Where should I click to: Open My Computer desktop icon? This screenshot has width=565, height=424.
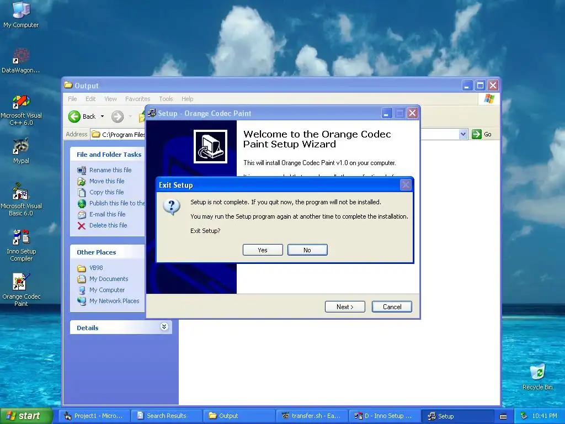21,15
